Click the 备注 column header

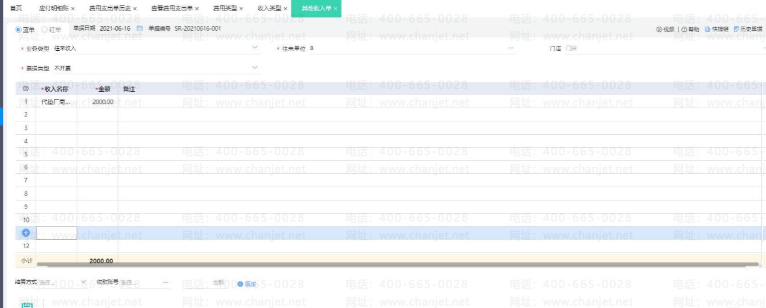128,89
